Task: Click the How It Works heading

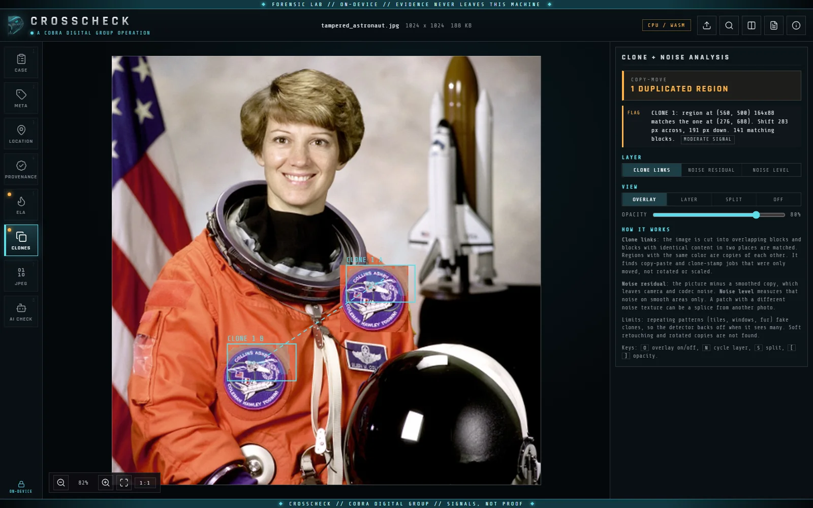Action: (646, 230)
